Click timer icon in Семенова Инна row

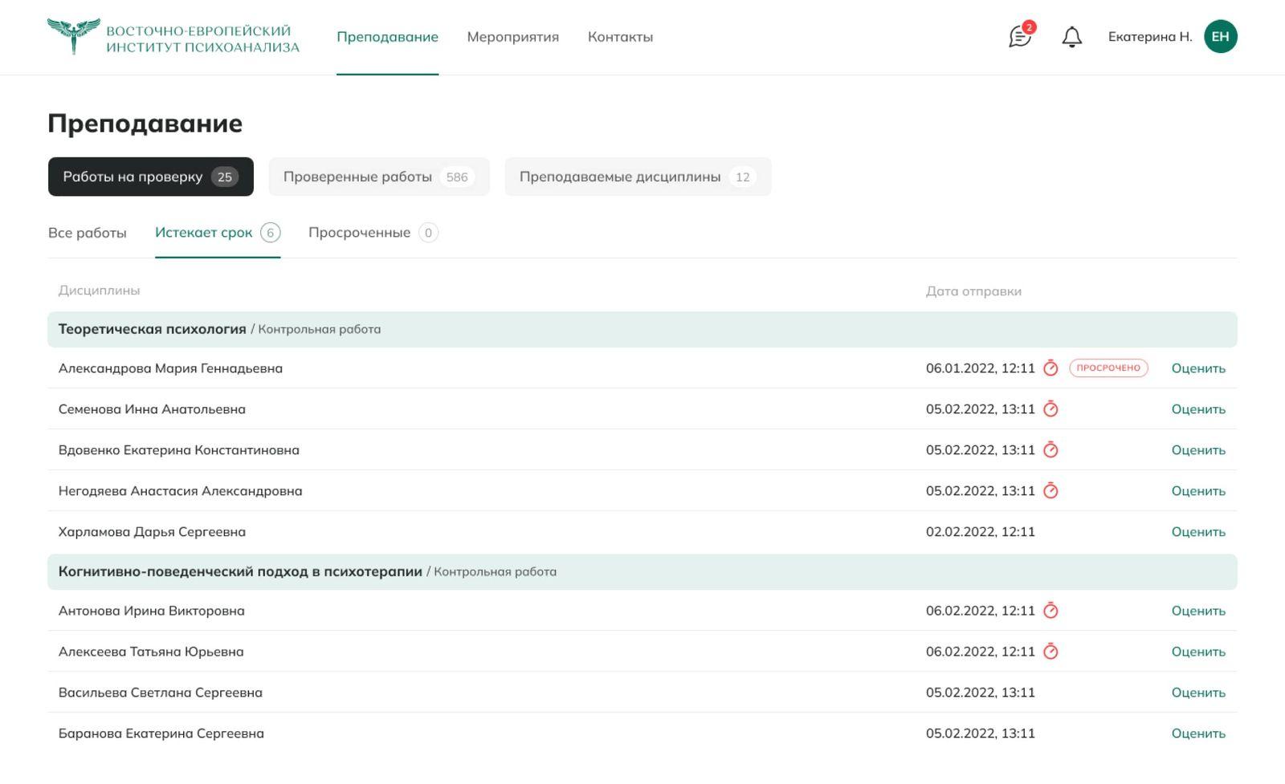tap(1050, 409)
